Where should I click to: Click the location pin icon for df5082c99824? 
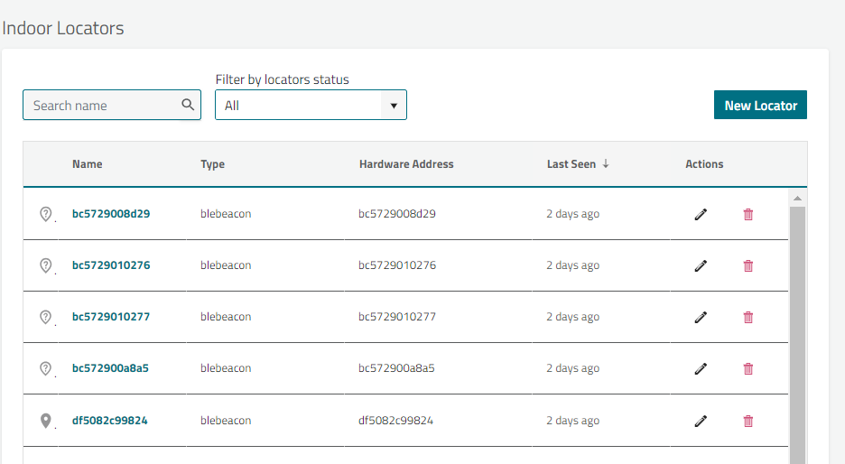click(46, 421)
